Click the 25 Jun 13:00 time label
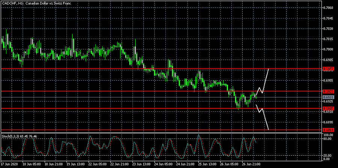338x168 pixels. tap(207, 164)
